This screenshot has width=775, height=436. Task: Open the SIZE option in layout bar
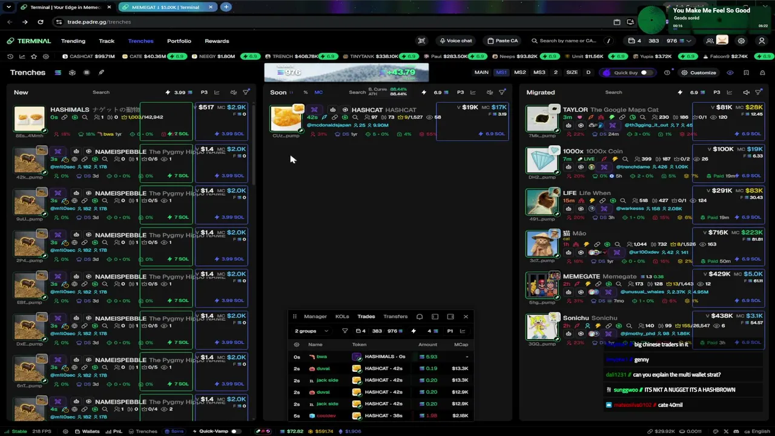(572, 73)
